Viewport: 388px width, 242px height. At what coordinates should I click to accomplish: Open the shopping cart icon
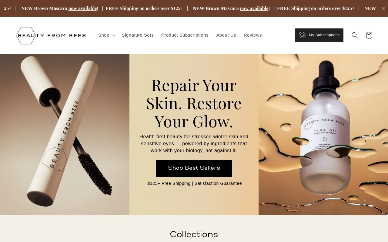369,35
